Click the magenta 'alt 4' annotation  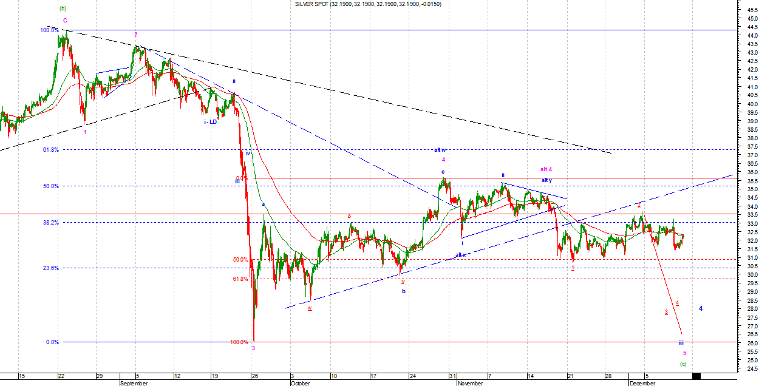pos(546,169)
